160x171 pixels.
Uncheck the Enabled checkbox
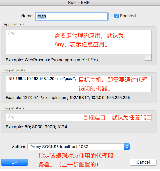[117, 16]
